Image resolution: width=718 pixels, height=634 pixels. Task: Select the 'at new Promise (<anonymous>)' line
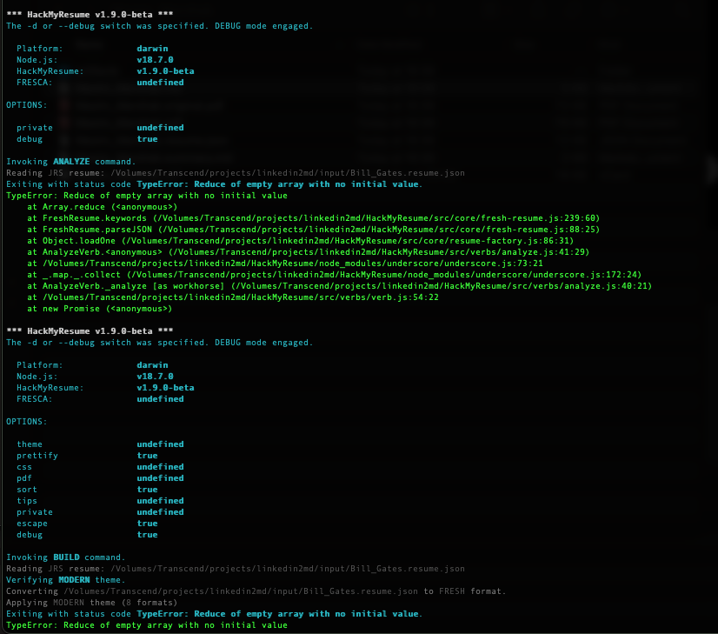point(99,309)
